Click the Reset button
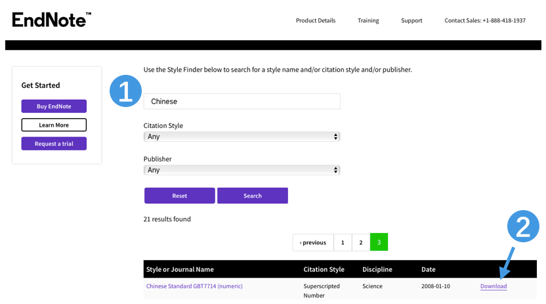546x304 pixels. pos(179,196)
